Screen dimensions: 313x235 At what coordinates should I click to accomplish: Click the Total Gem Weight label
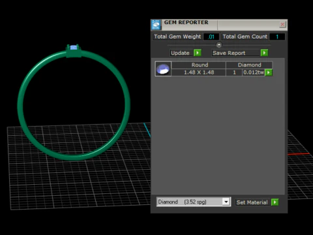[177, 37]
